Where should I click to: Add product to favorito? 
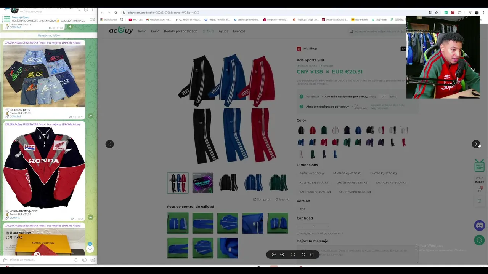282,199
